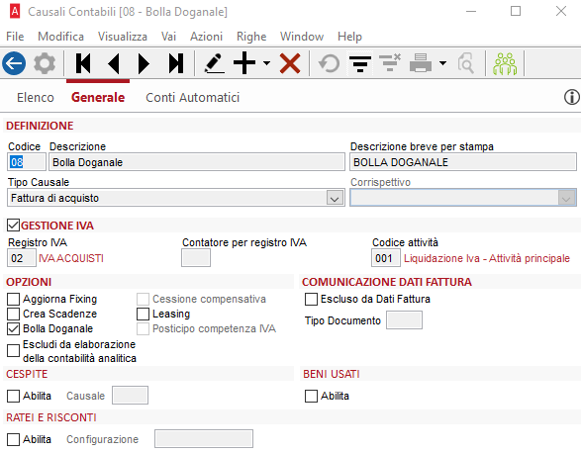
Task: Open the gear settings icon
Action: [x=45, y=63]
